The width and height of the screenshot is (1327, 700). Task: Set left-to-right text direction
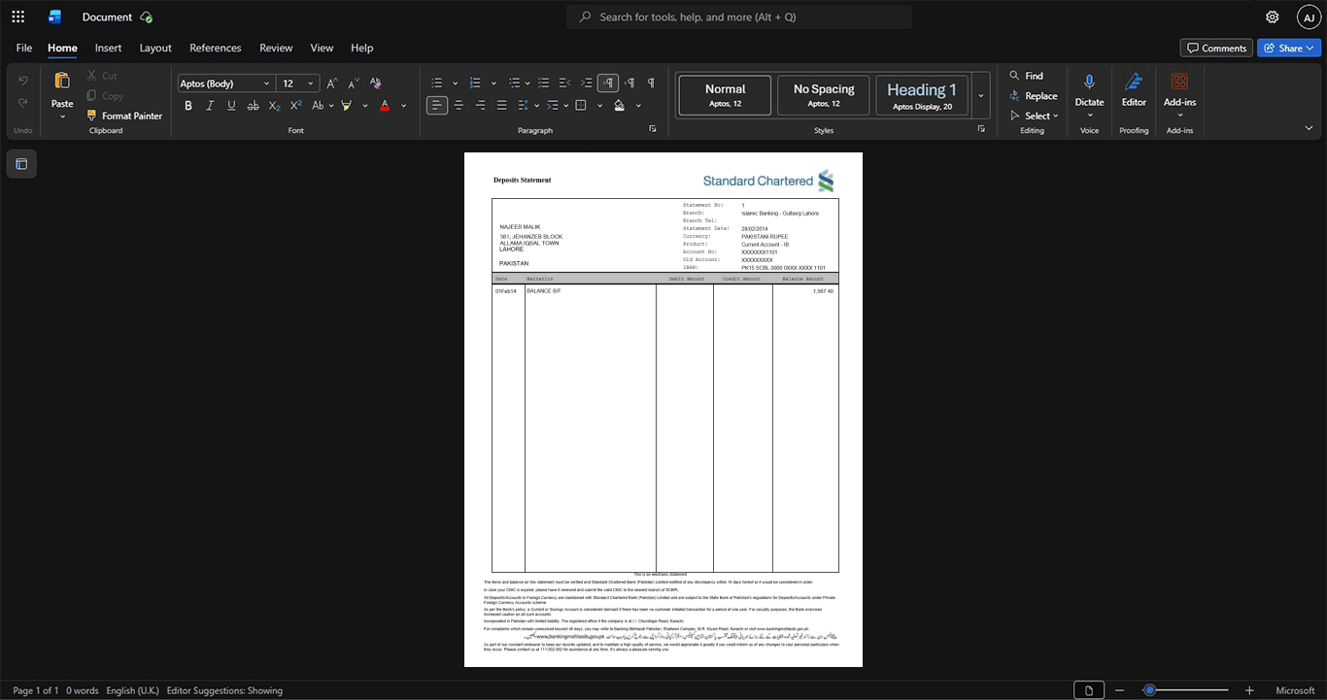[608, 83]
